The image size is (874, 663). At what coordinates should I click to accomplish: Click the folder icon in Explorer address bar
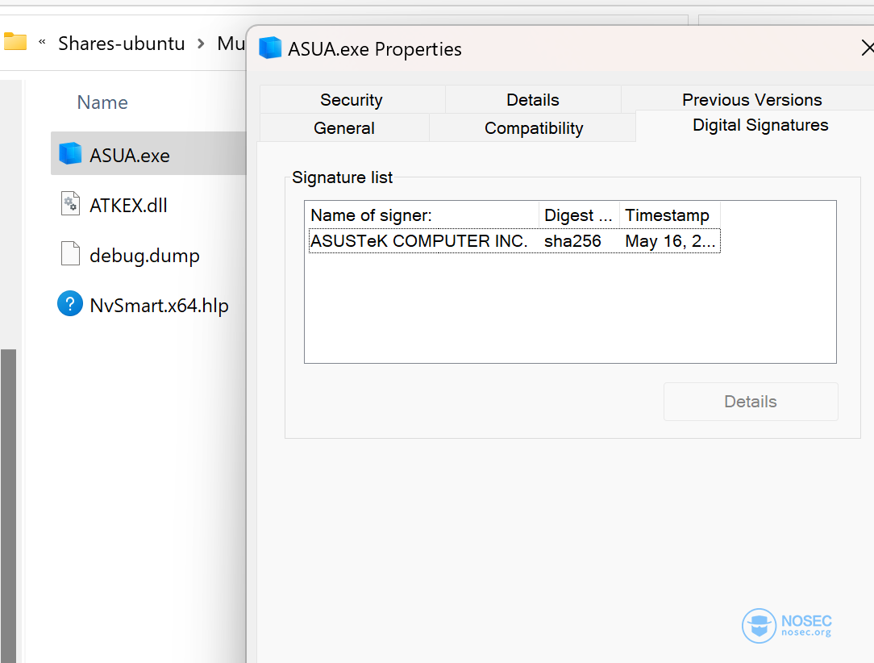[x=15, y=42]
